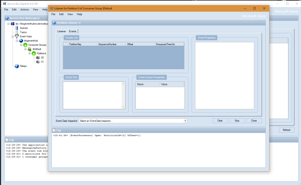
Task: Click the namespace root Windows icon
Action: (13, 24)
